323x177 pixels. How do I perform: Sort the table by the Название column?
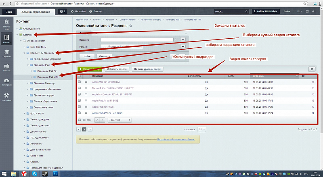tap(98, 76)
